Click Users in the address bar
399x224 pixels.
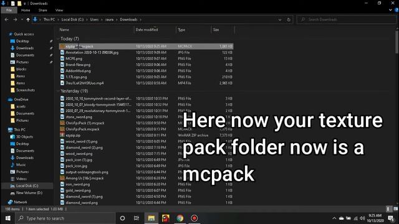[94, 19]
